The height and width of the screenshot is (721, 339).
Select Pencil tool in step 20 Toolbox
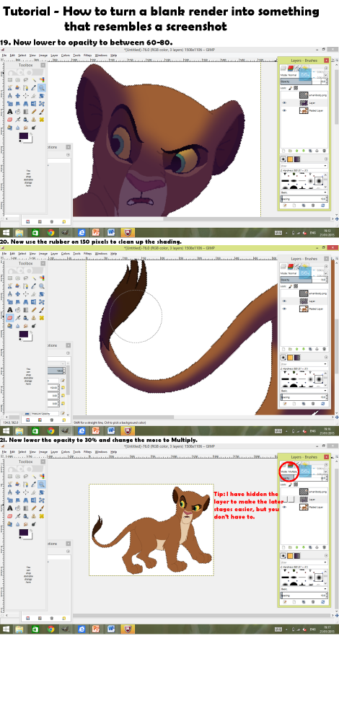click(x=34, y=310)
